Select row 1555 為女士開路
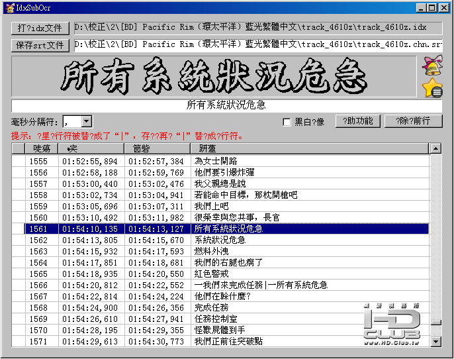Screen dimensions: 454x359 coord(220,161)
